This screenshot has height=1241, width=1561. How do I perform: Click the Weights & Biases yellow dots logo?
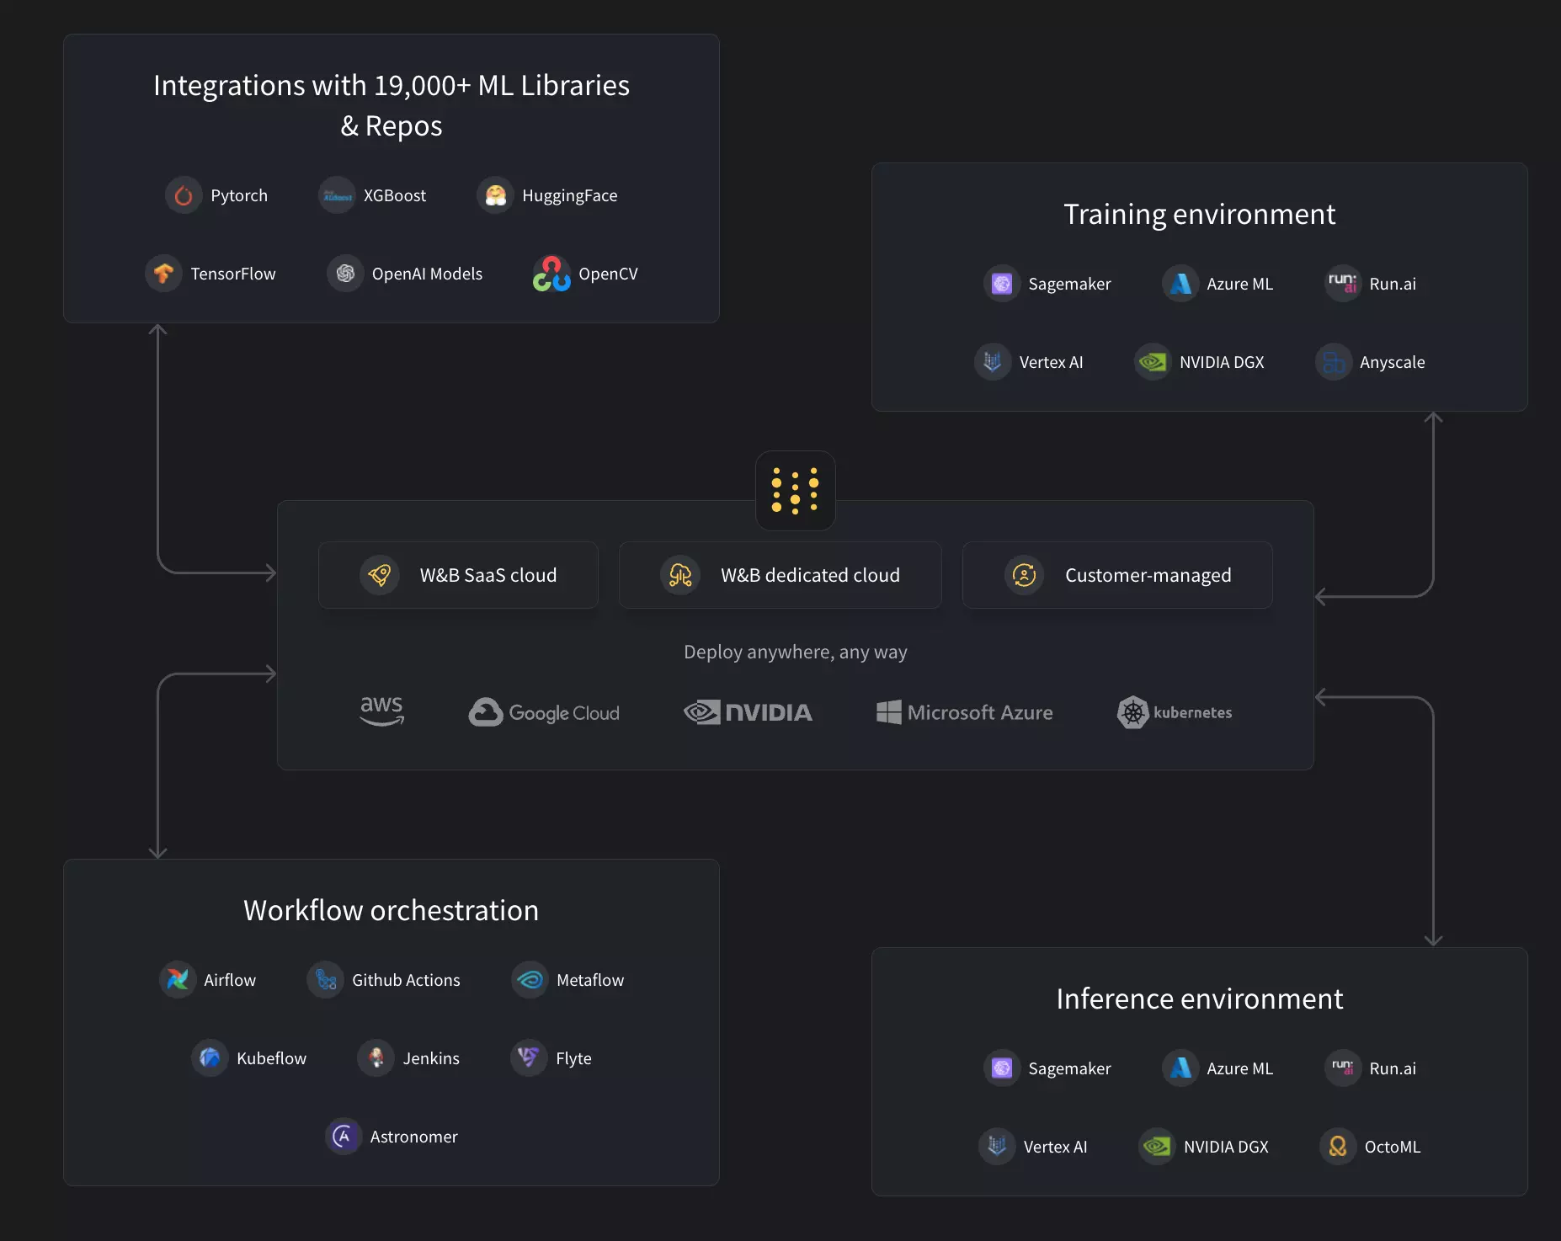[795, 491]
